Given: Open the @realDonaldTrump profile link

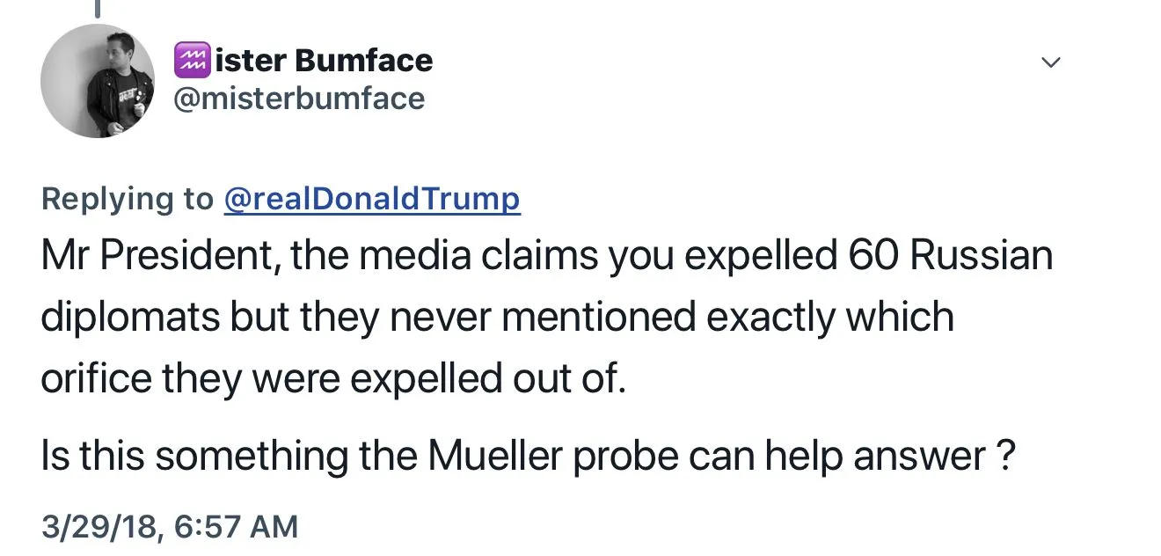Looking at the screenshot, I should tap(372, 200).
